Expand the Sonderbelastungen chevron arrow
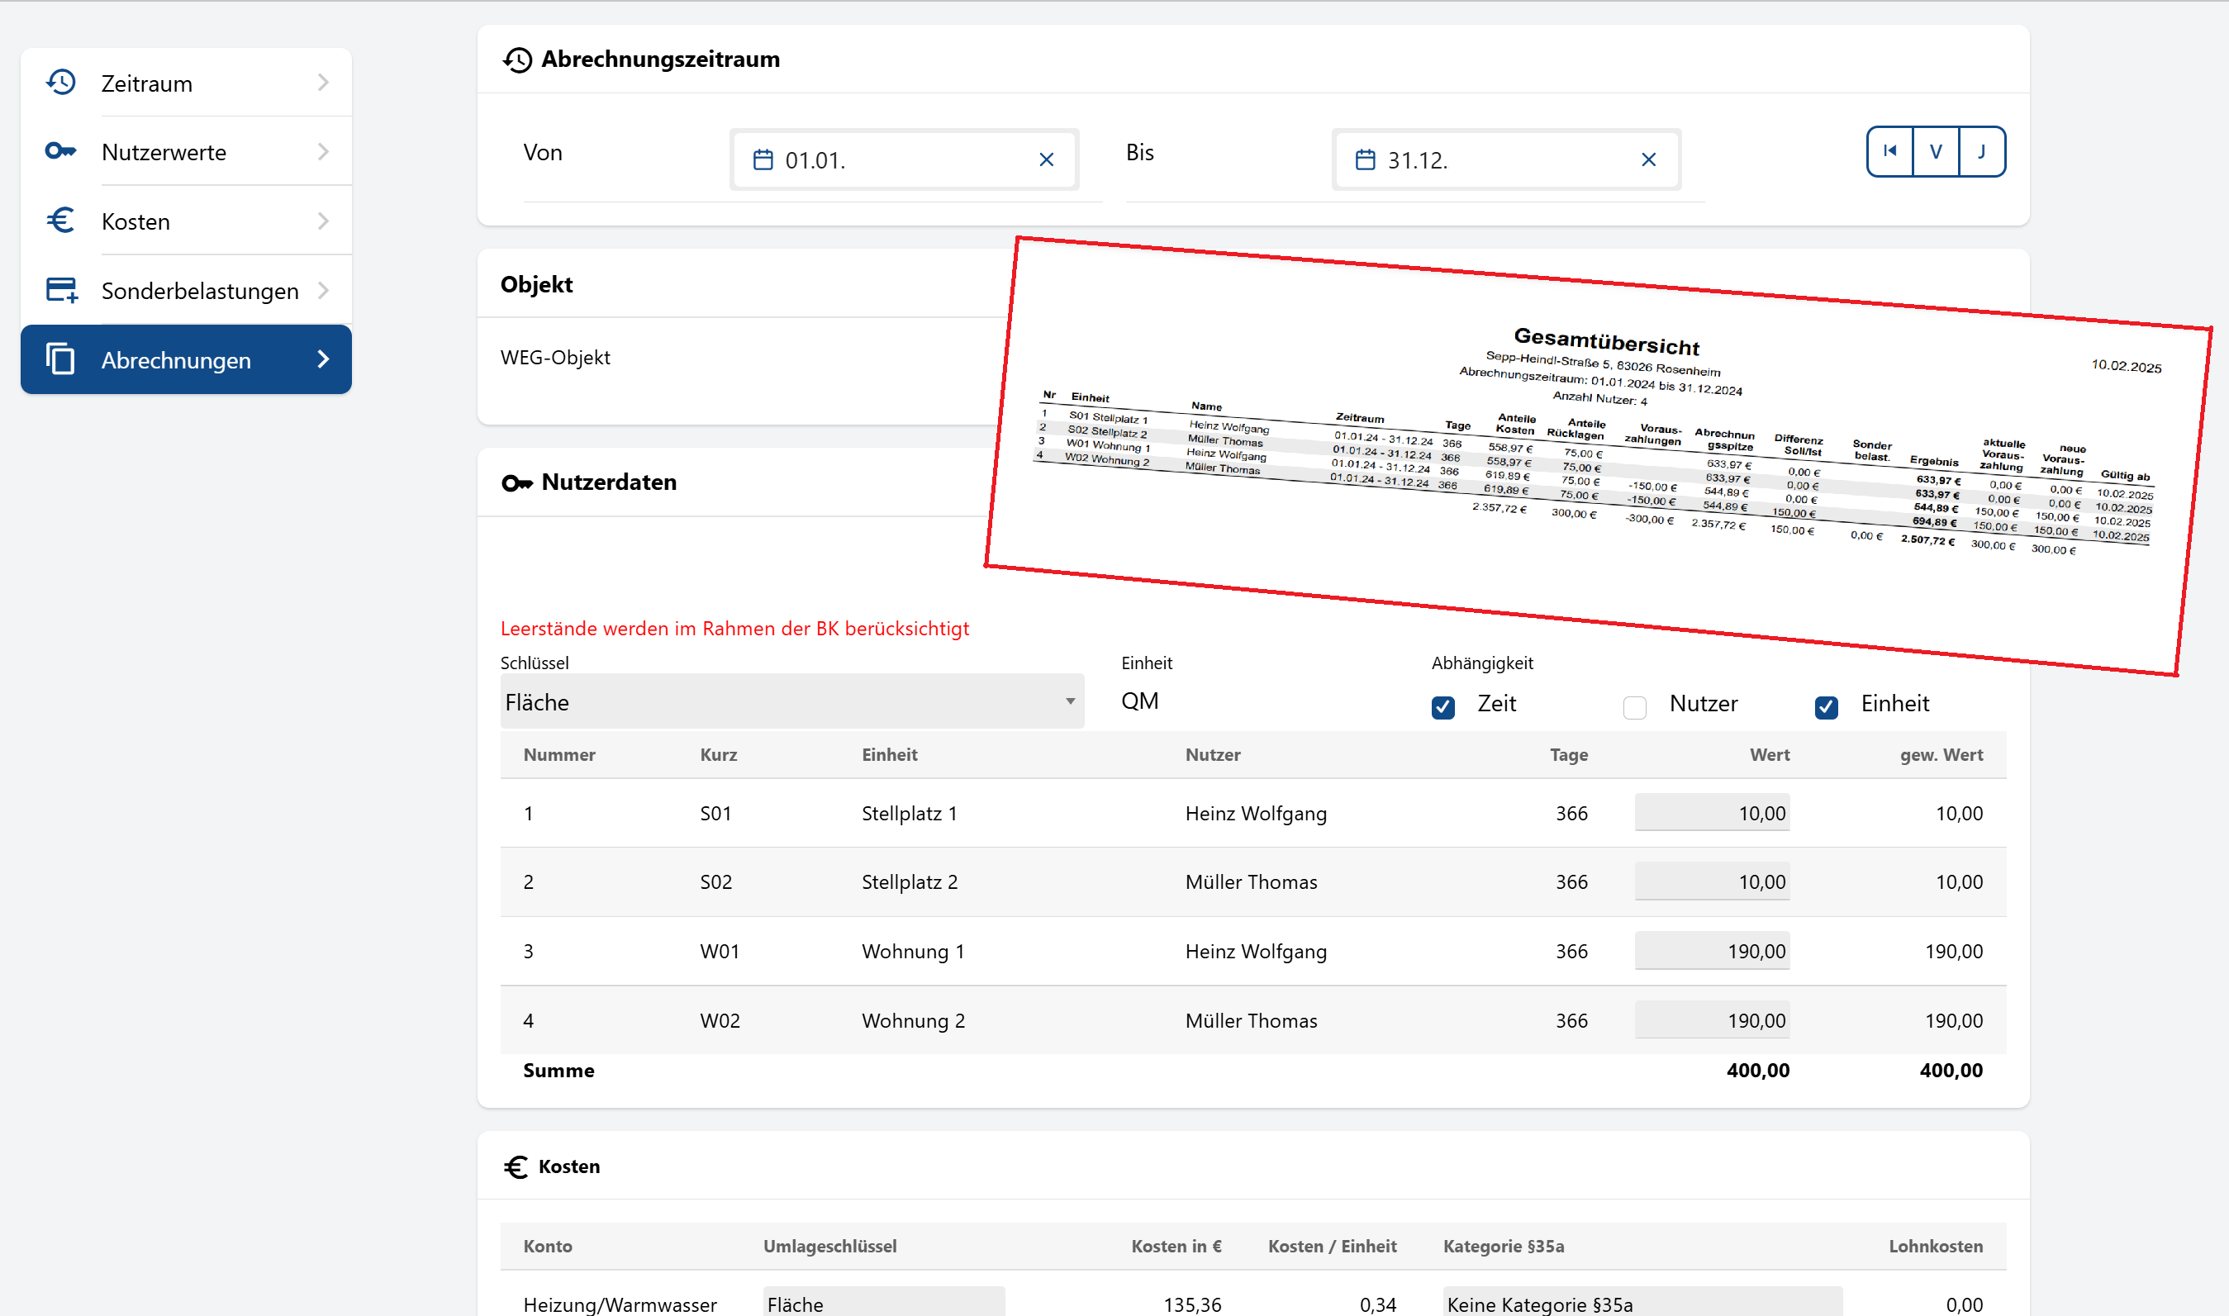 point(324,290)
